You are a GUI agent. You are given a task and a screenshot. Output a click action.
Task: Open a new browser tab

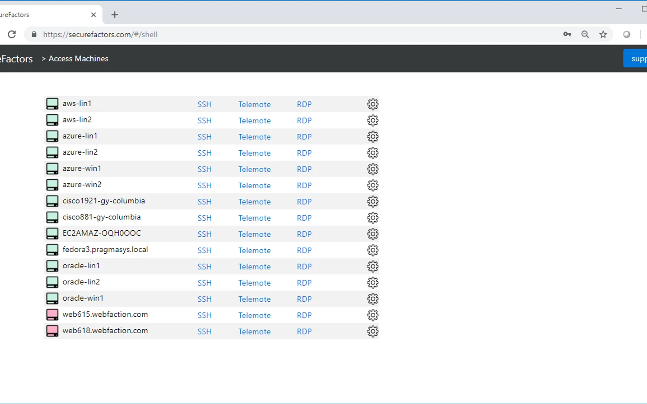click(x=115, y=15)
